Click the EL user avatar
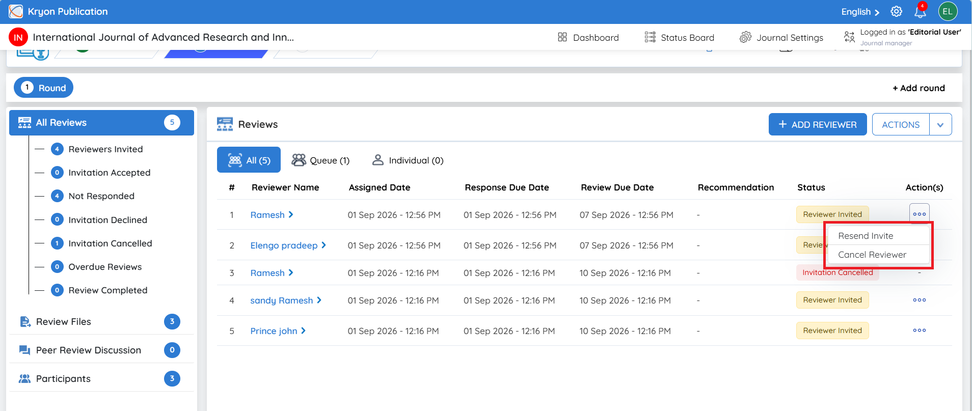This screenshot has height=411, width=972. (x=948, y=11)
